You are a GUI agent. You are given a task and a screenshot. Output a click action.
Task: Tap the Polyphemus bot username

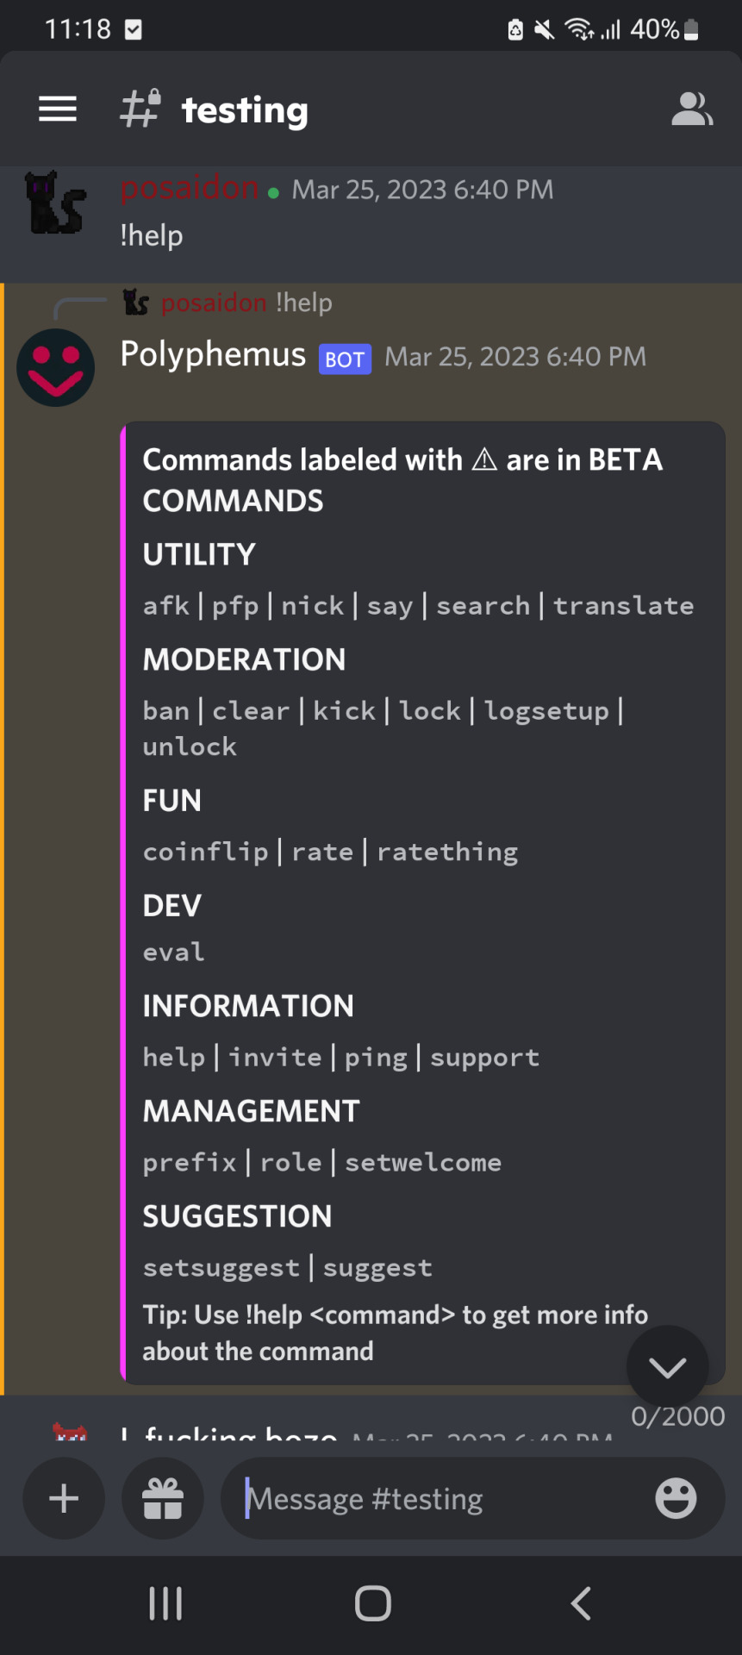213,354
